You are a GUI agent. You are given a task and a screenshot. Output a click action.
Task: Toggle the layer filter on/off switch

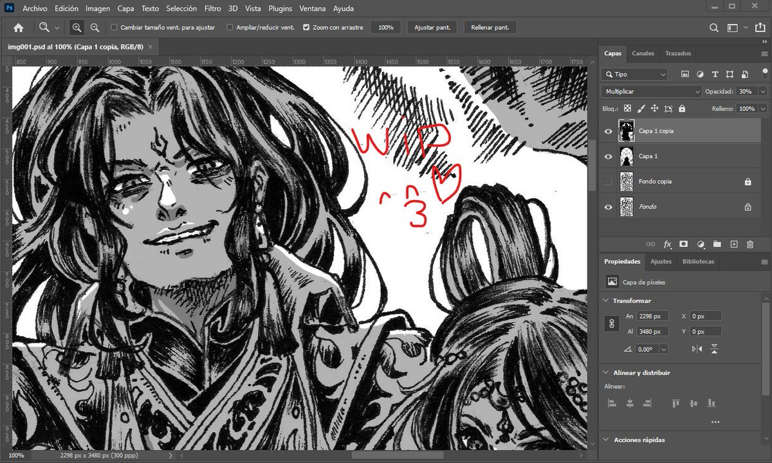tap(764, 73)
